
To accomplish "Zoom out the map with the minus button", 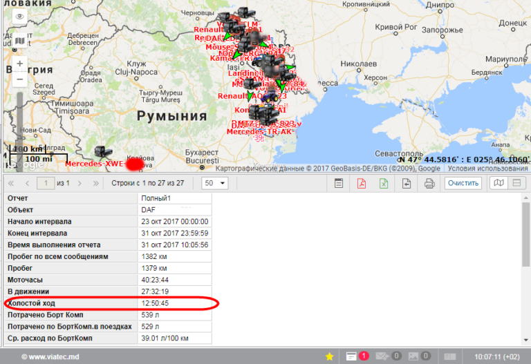I will 19,79.
